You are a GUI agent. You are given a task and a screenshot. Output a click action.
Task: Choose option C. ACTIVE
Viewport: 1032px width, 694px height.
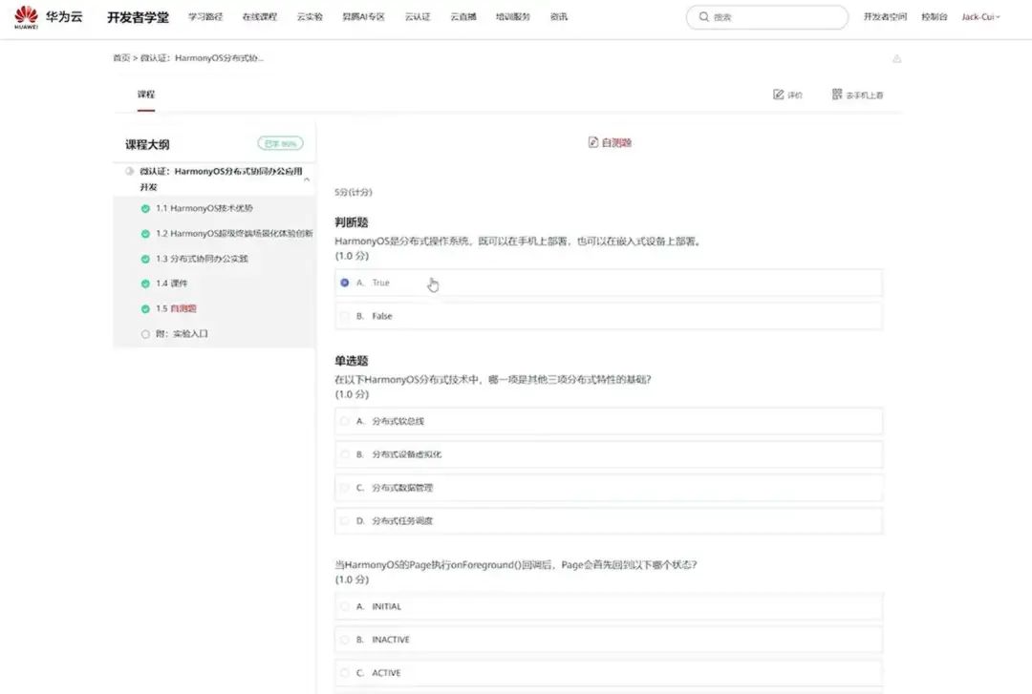(608, 673)
